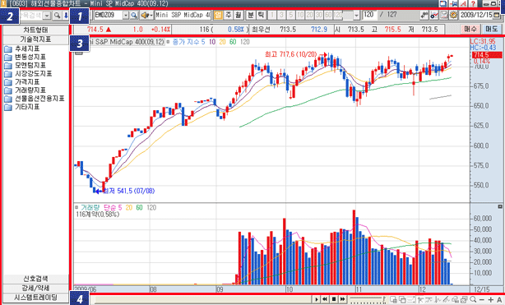Expand the 거래량지표 folder
This screenshot has height=305, width=505.
pyautogui.click(x=25, y=90)
